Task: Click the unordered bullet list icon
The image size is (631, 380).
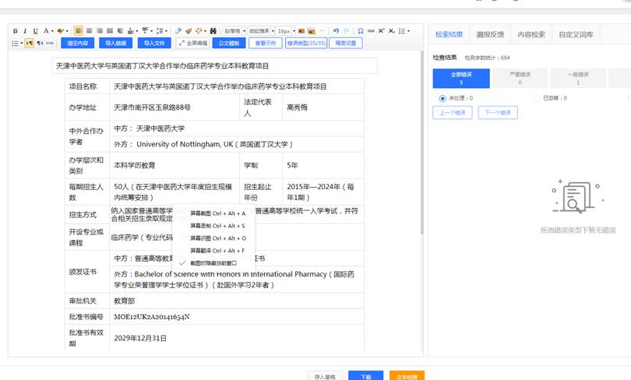Action: 15,43
